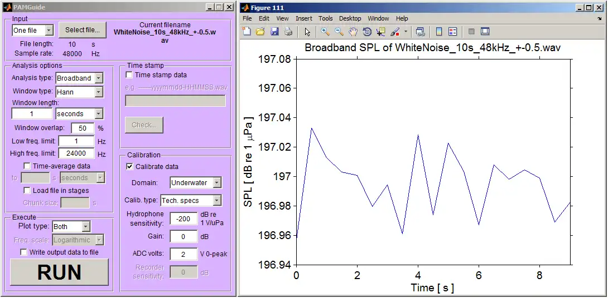608x298 pixels.
Task: Open the Help menu
Action: click(402, 18)
